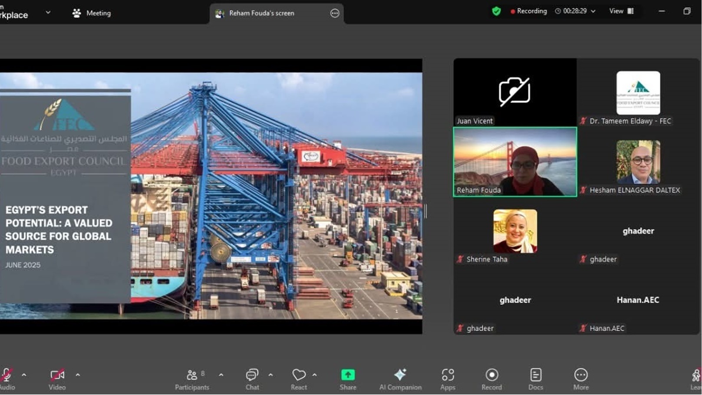Open the meeting timer dropdown
Image resolution: width=702 pixels, height=395 pixels.
pos(593,11)
